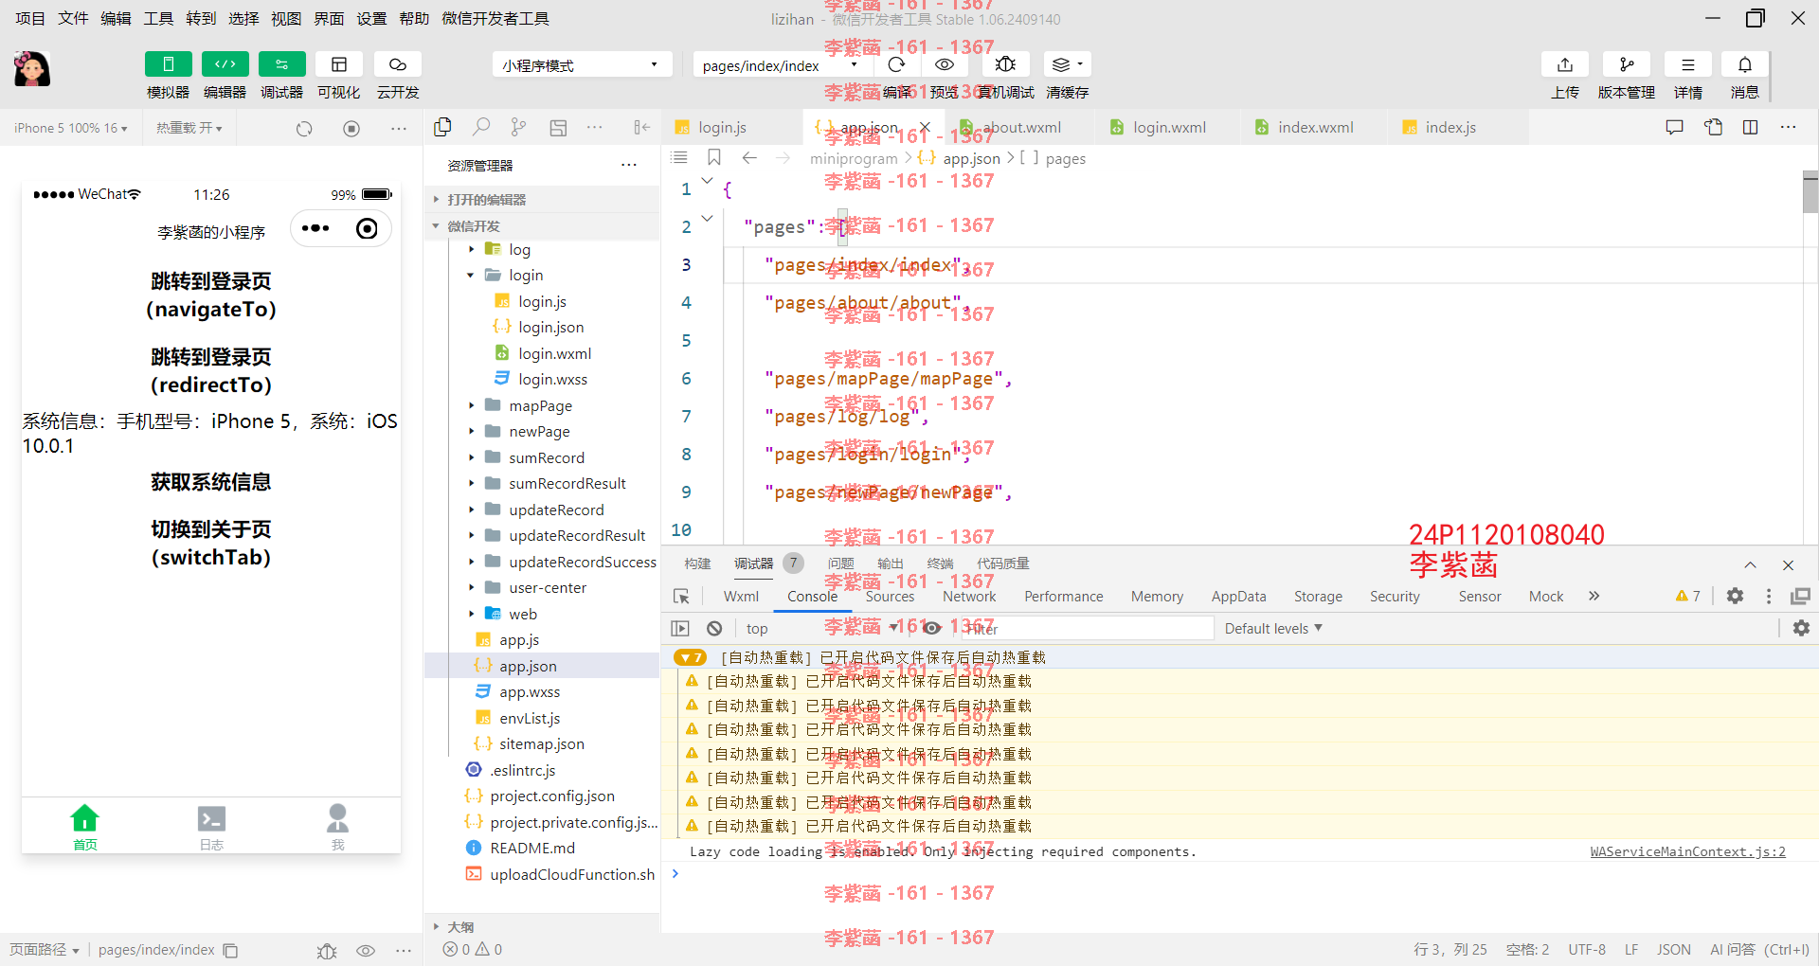
Task: Tap 跳转到登录页 (navigateTo) in simulator
Action: (x=211, y=295)
